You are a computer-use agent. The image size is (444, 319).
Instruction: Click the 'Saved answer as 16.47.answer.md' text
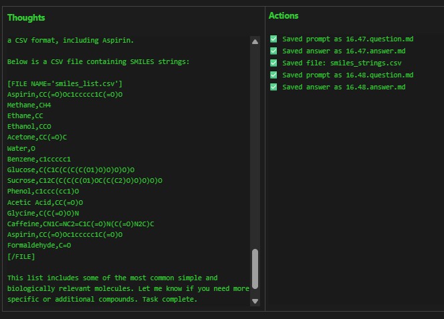tap(344, 51)
